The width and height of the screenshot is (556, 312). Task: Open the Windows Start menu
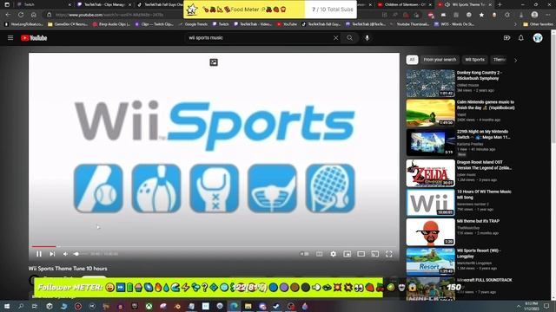pyautogui.click(x=7, y=306)
